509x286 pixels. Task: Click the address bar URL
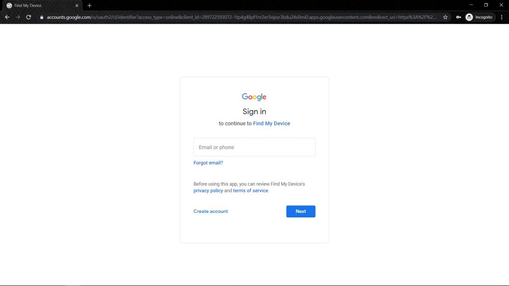[x=241, y=17]
